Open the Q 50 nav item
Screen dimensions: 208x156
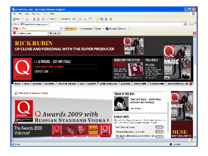coord(82,84)
